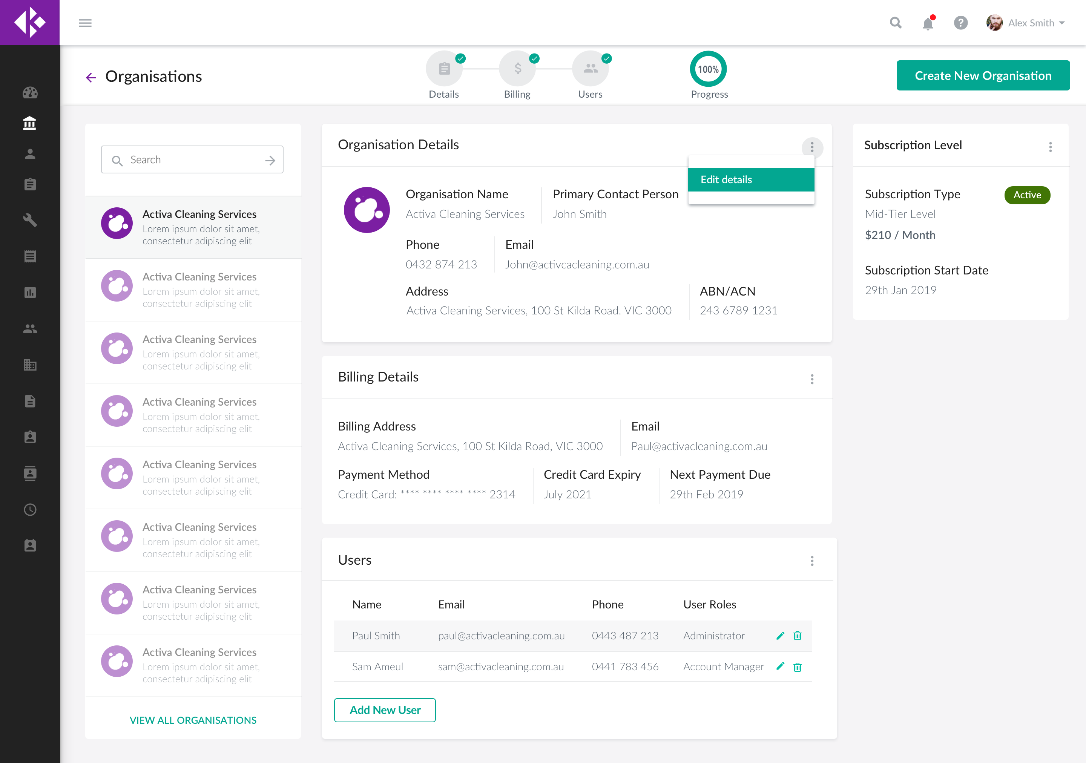This screenshot has height=763, width=1086.
Task: Open the dashboard gauge sidebar icon
Action: point(30,93)
